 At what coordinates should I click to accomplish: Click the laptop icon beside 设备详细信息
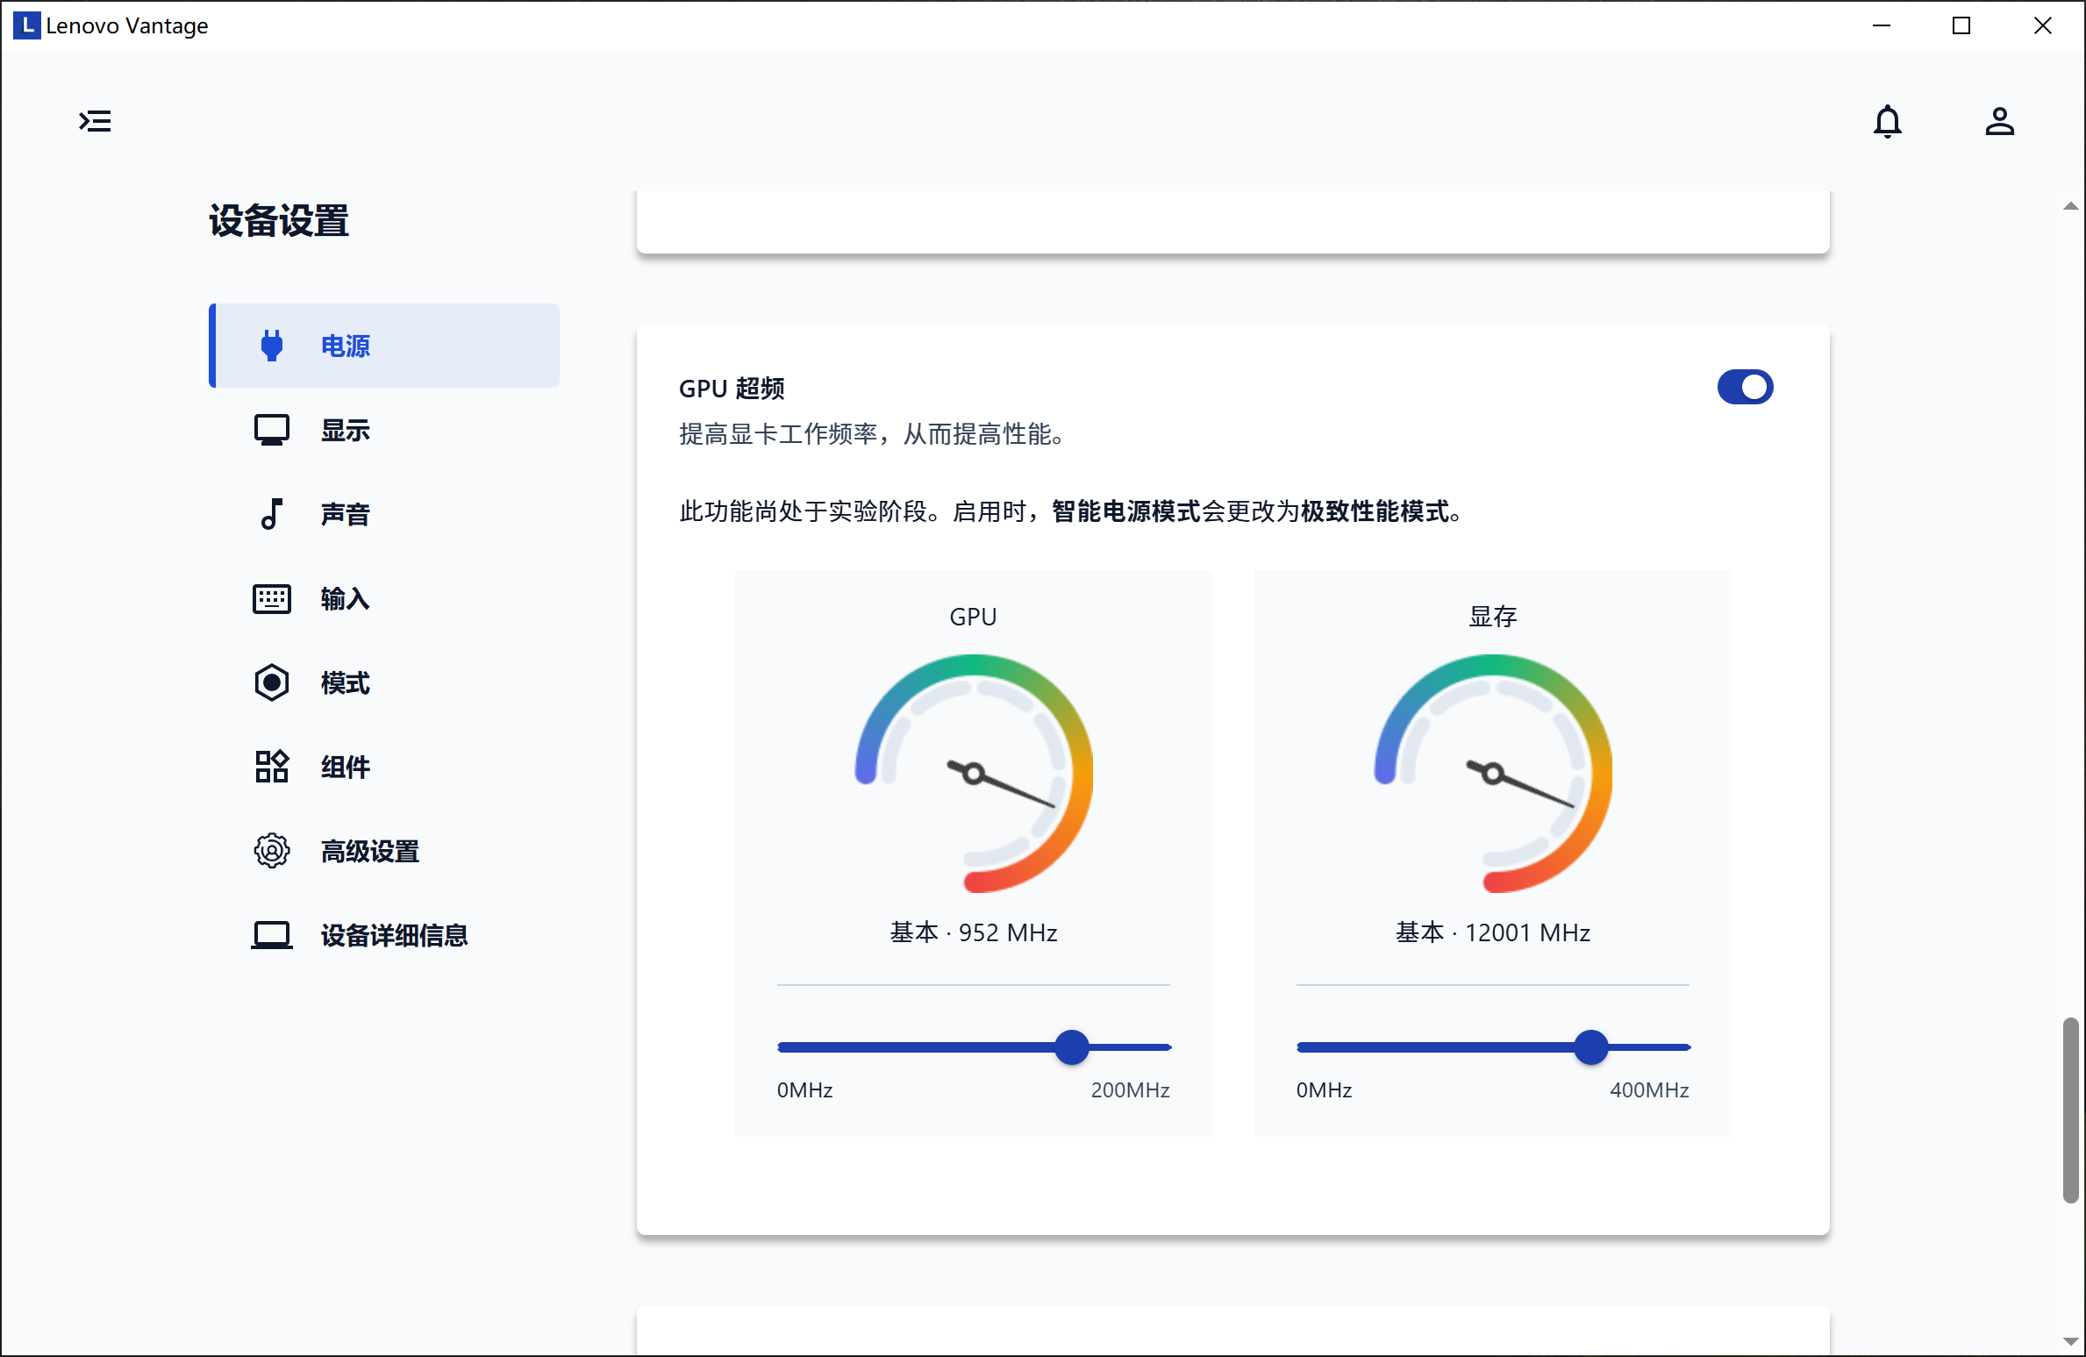point(272,935)
